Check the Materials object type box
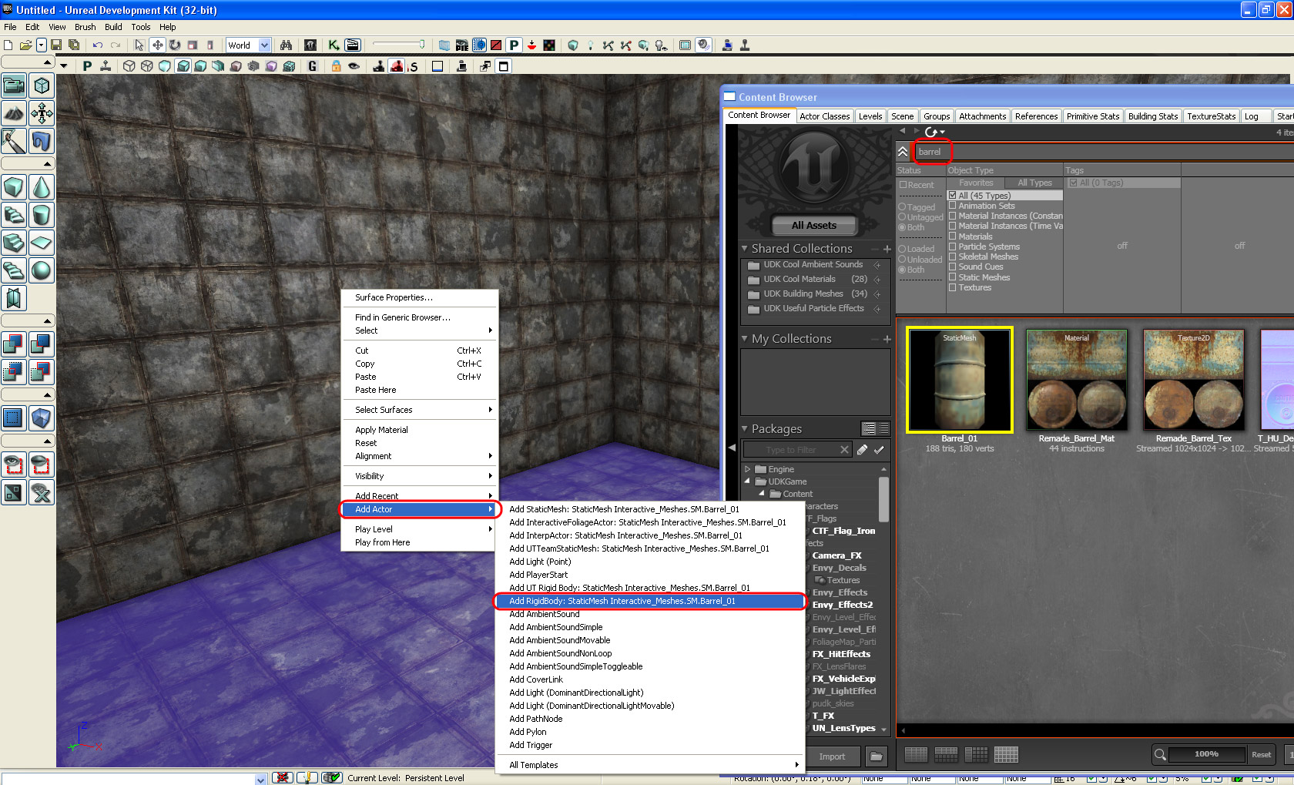The image size is (1294, 785). click(x=953, y=237)
